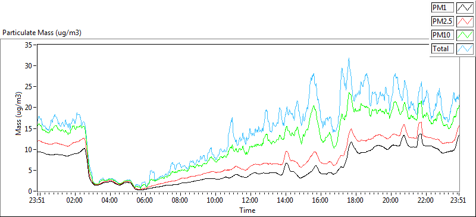Click the Total blue line legend icon

click(x=465, y=49)
